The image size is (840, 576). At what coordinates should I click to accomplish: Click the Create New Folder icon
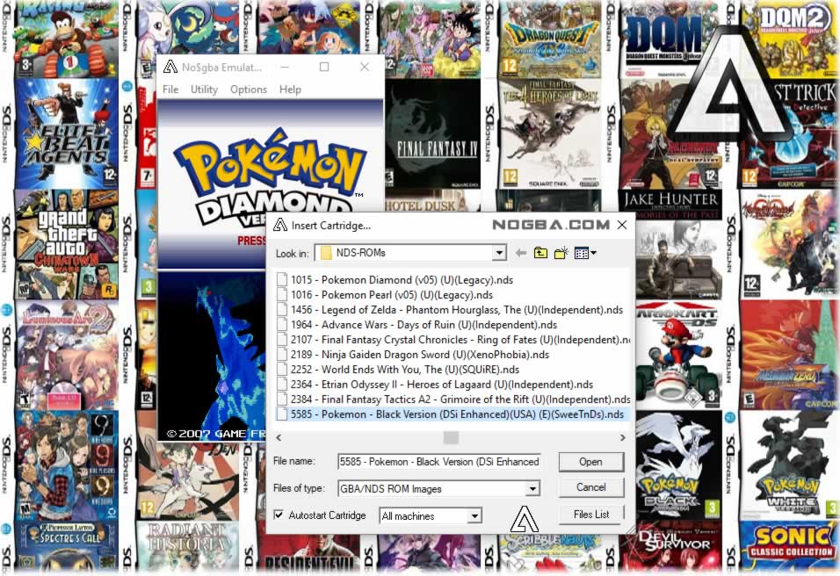coord(561,252)
